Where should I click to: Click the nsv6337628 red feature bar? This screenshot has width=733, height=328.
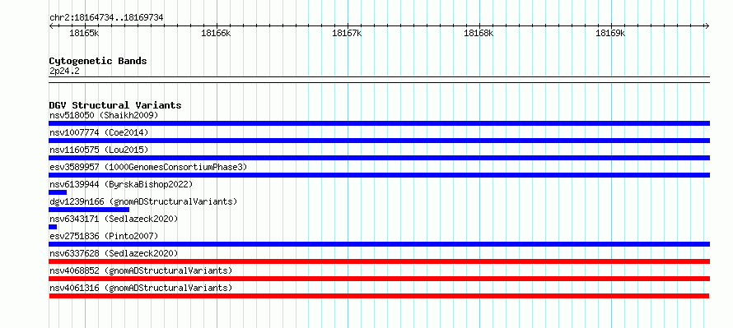click(x=379, y=261)
